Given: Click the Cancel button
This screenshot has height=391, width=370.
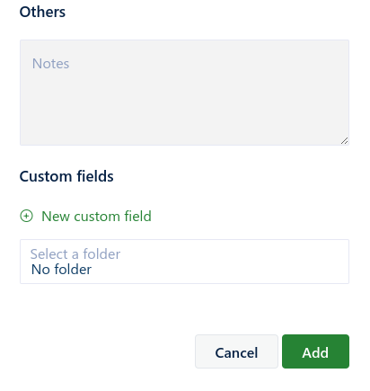Looking at the screenshot, I should (x=236, y=351).
